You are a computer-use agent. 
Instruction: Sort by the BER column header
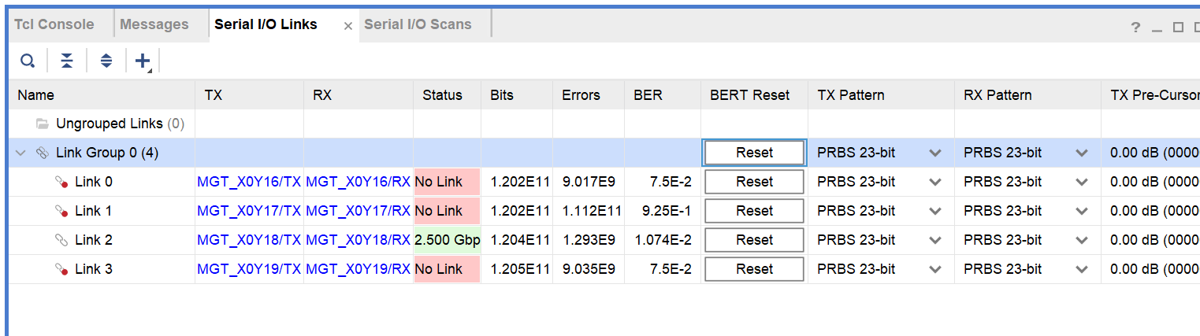648,95
